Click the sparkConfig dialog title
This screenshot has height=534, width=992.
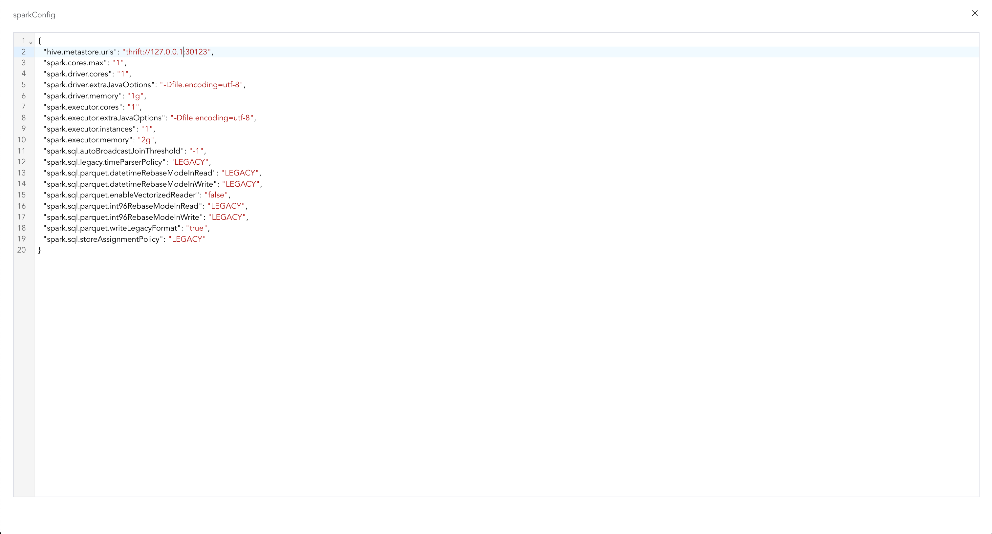pyautogui.click(x=34, y=15)
